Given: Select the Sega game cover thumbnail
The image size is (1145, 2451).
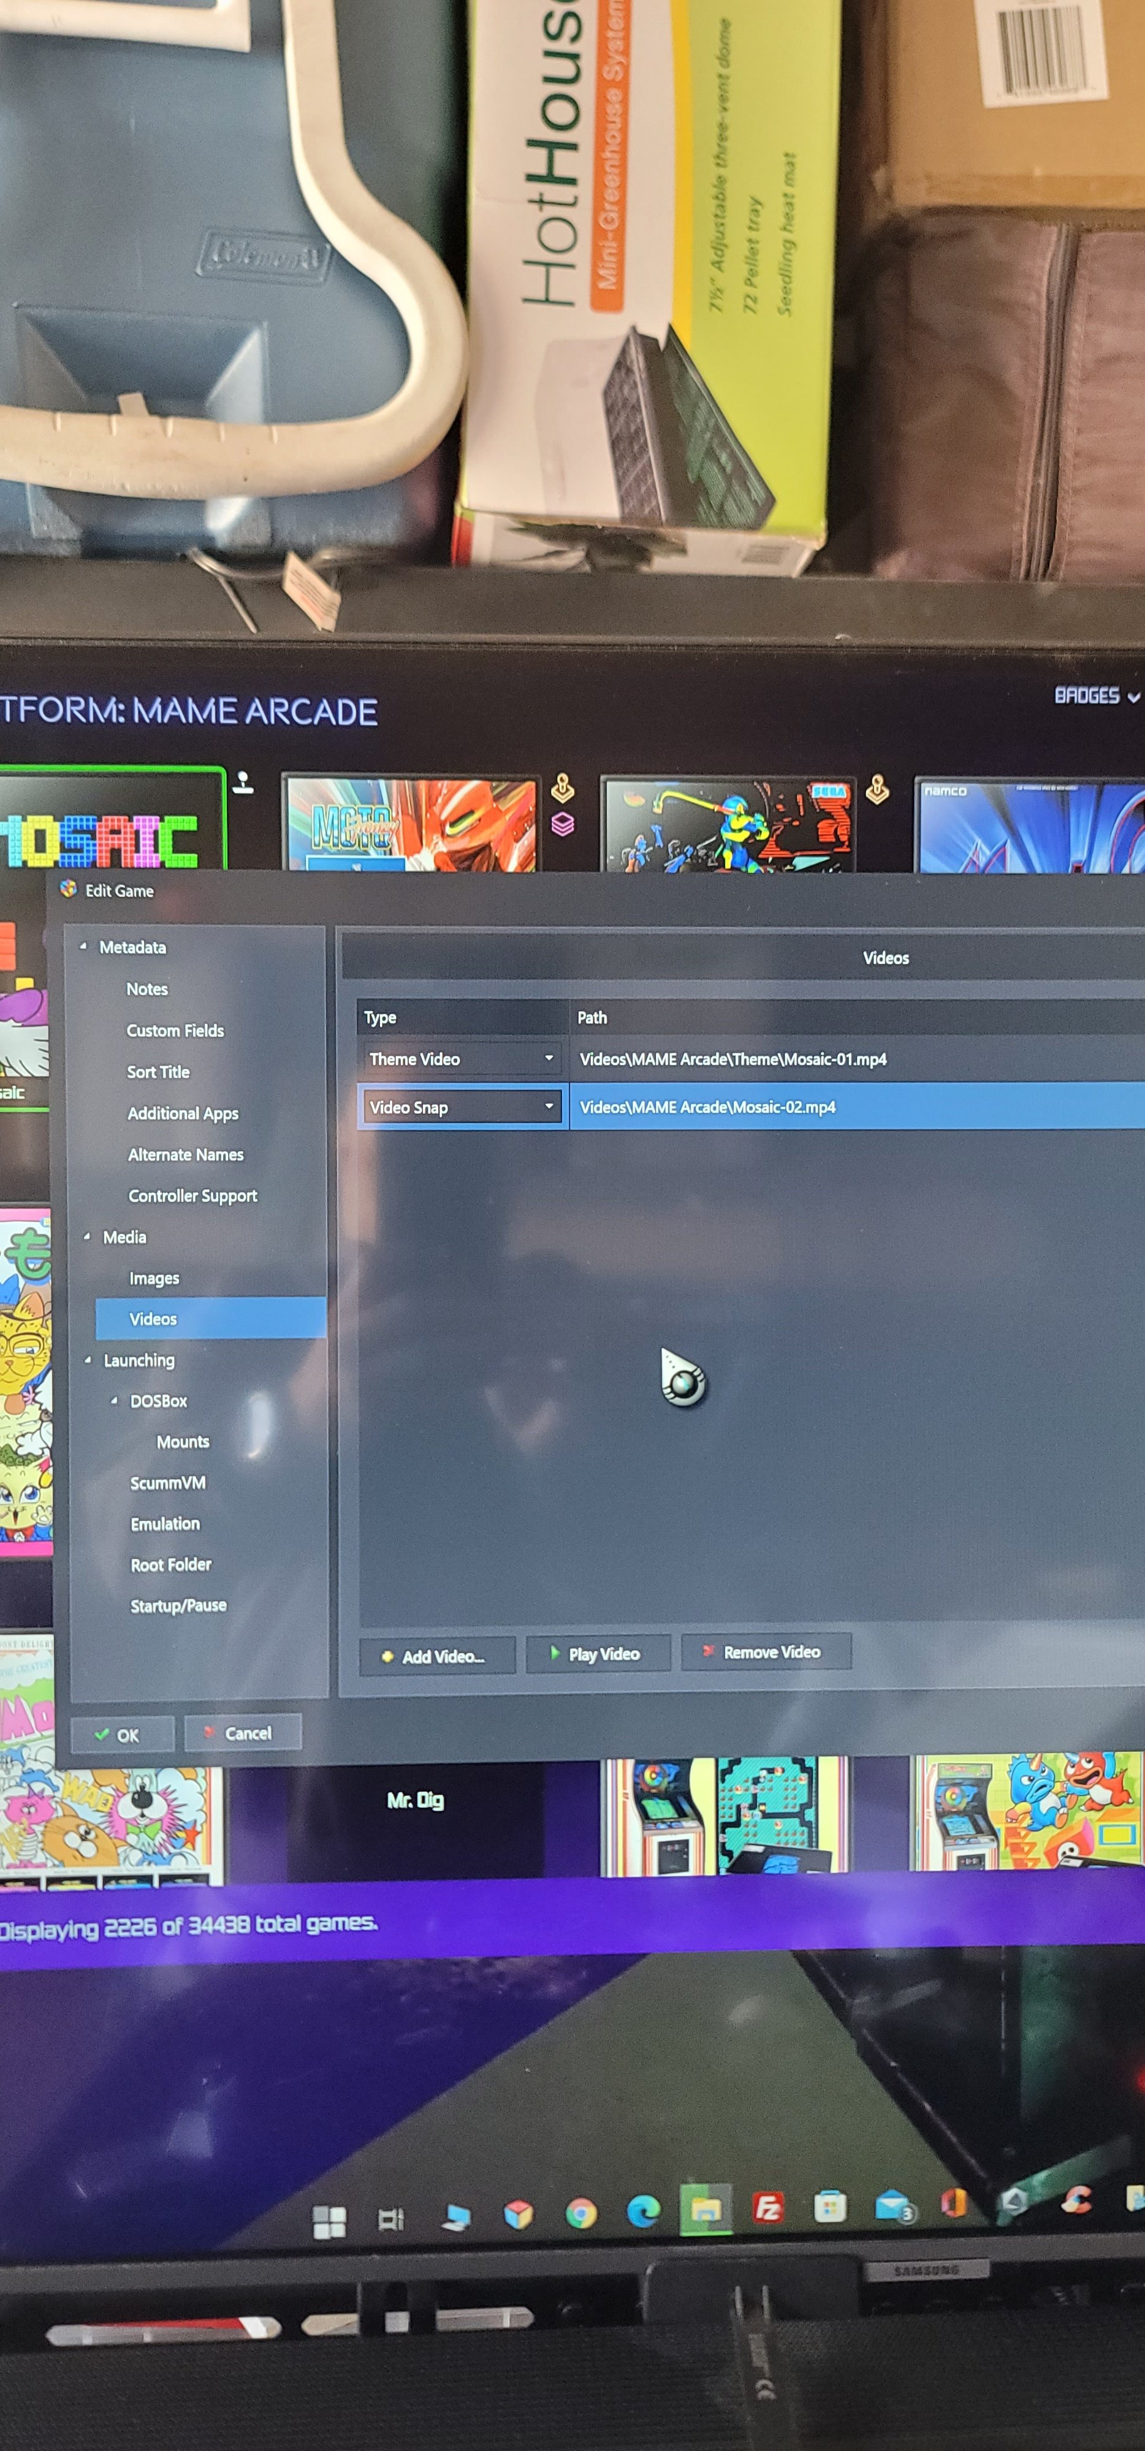Looking at the screenshot, I should click(x=728, y=824).
